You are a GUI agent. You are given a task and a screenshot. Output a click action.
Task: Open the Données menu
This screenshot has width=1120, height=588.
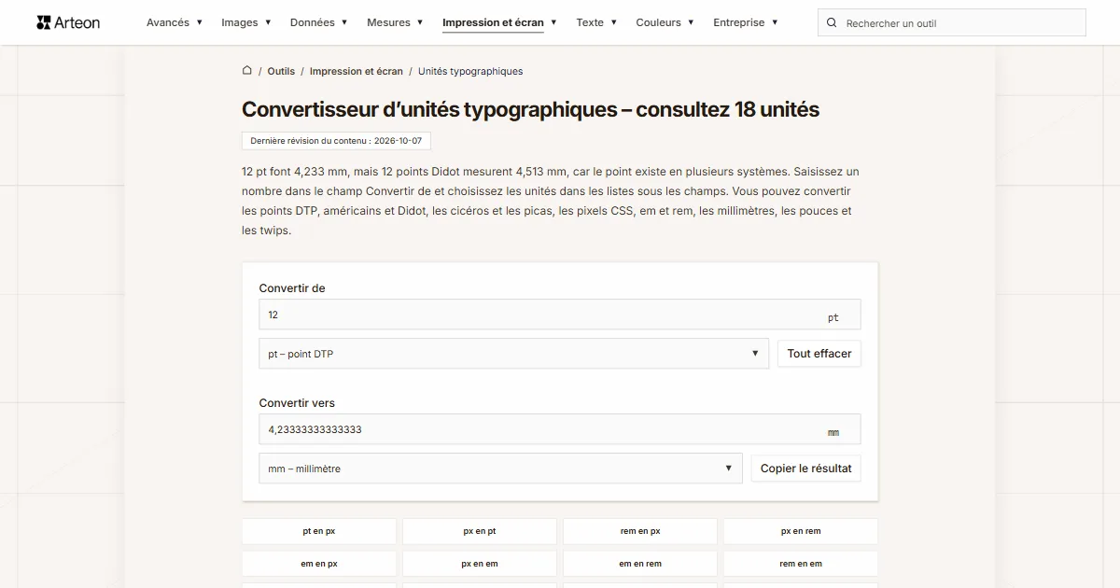point(319,22)
